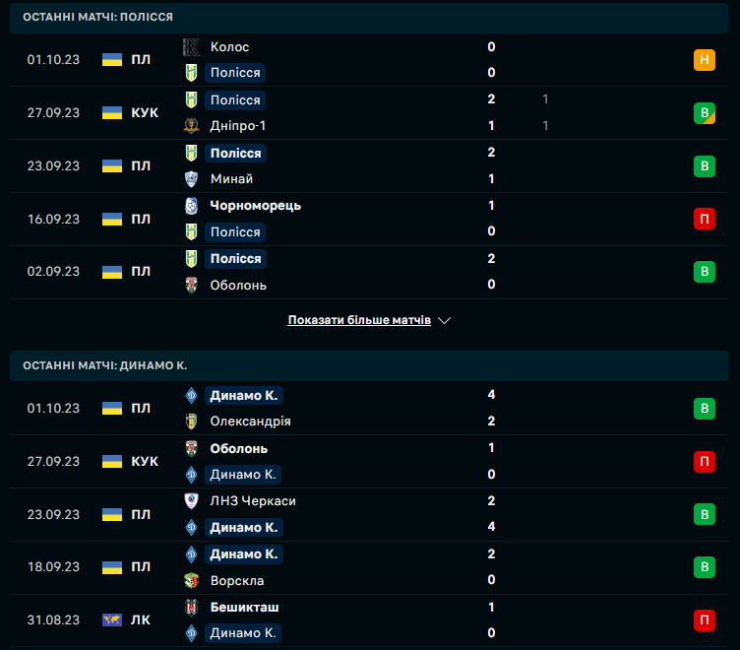Image resolution: width=740 pixels, height=650 pixels.
Task: Click the ЛНЗ Черкаси team logo
Action: tap(192, 501)
